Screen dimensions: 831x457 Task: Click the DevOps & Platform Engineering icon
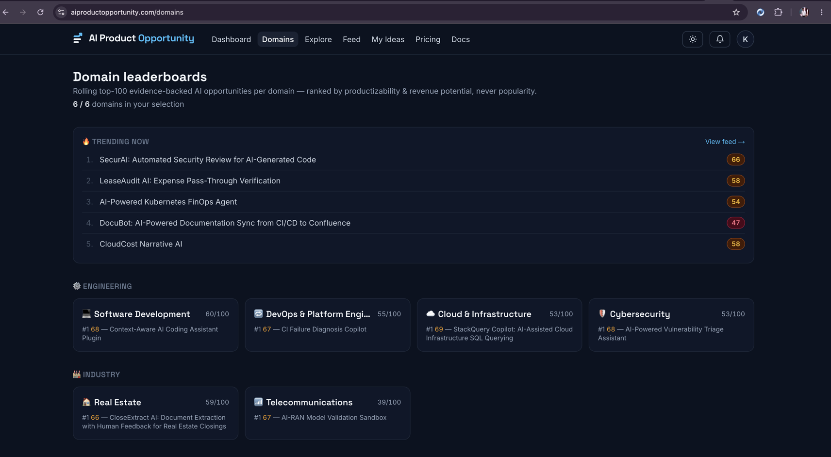click(258, 313)
